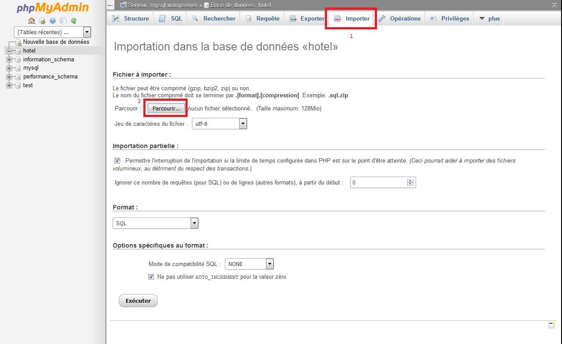Expand the information_schema database tree node

pyautogui.click(x=9, y=60)
